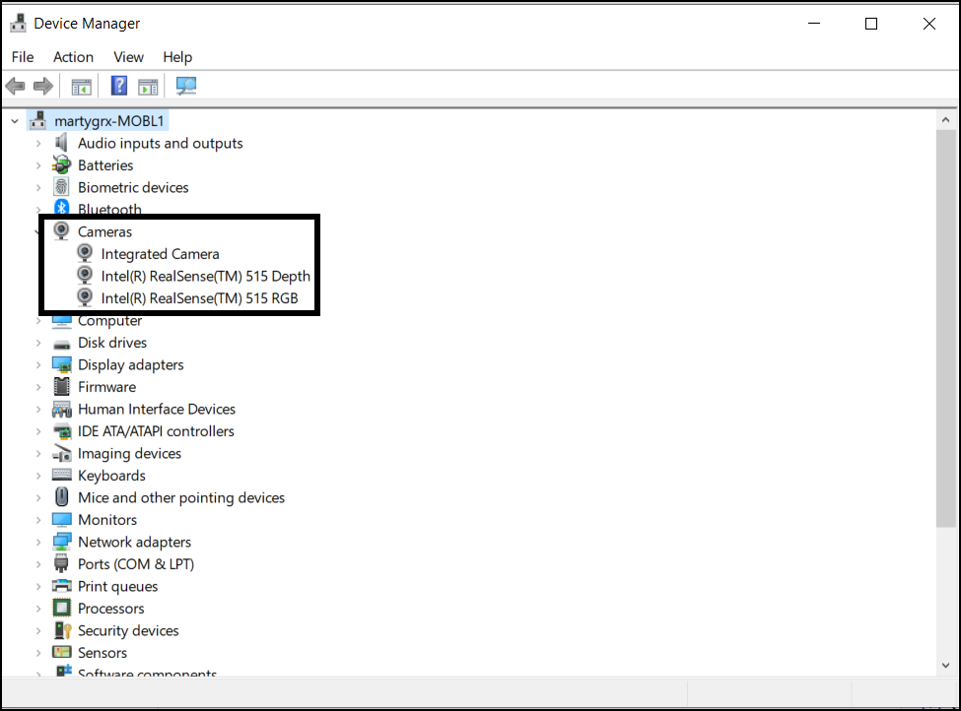Click the Show/Hide Action Pane toolbar icon

click(148, 86)
